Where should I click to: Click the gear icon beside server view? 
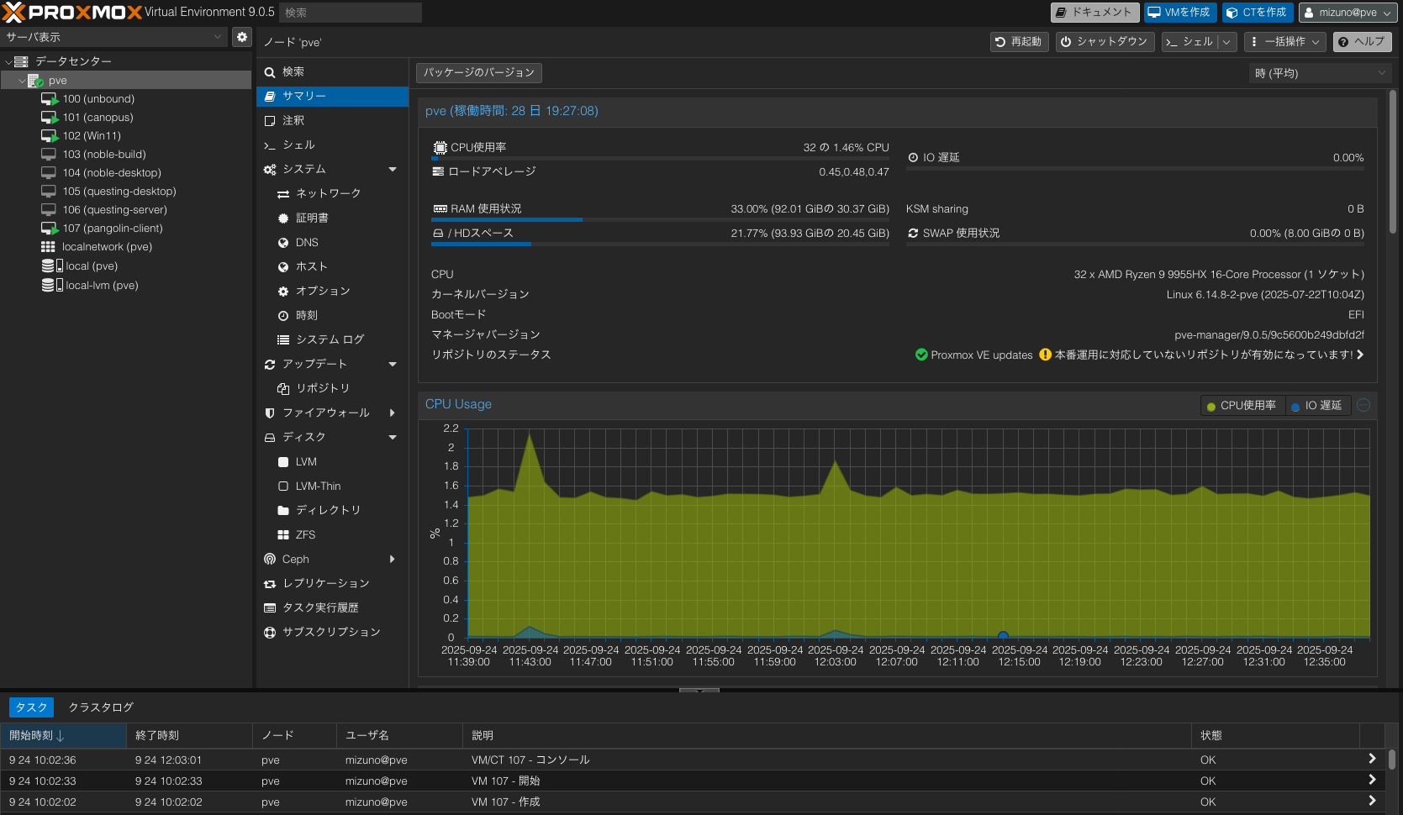(242, 37)
